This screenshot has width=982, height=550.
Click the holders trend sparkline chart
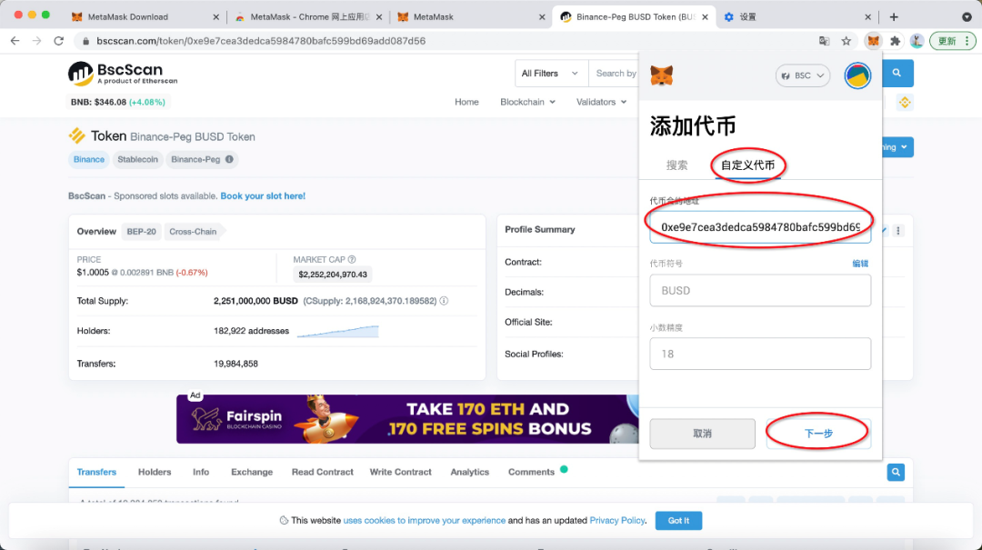point(337,331)
